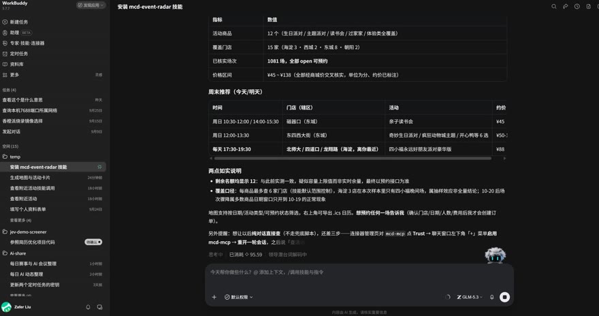Open the search icon in top toolbar
Image resolution: width=599 pixels, height=316 pixels.
point(553,7)
